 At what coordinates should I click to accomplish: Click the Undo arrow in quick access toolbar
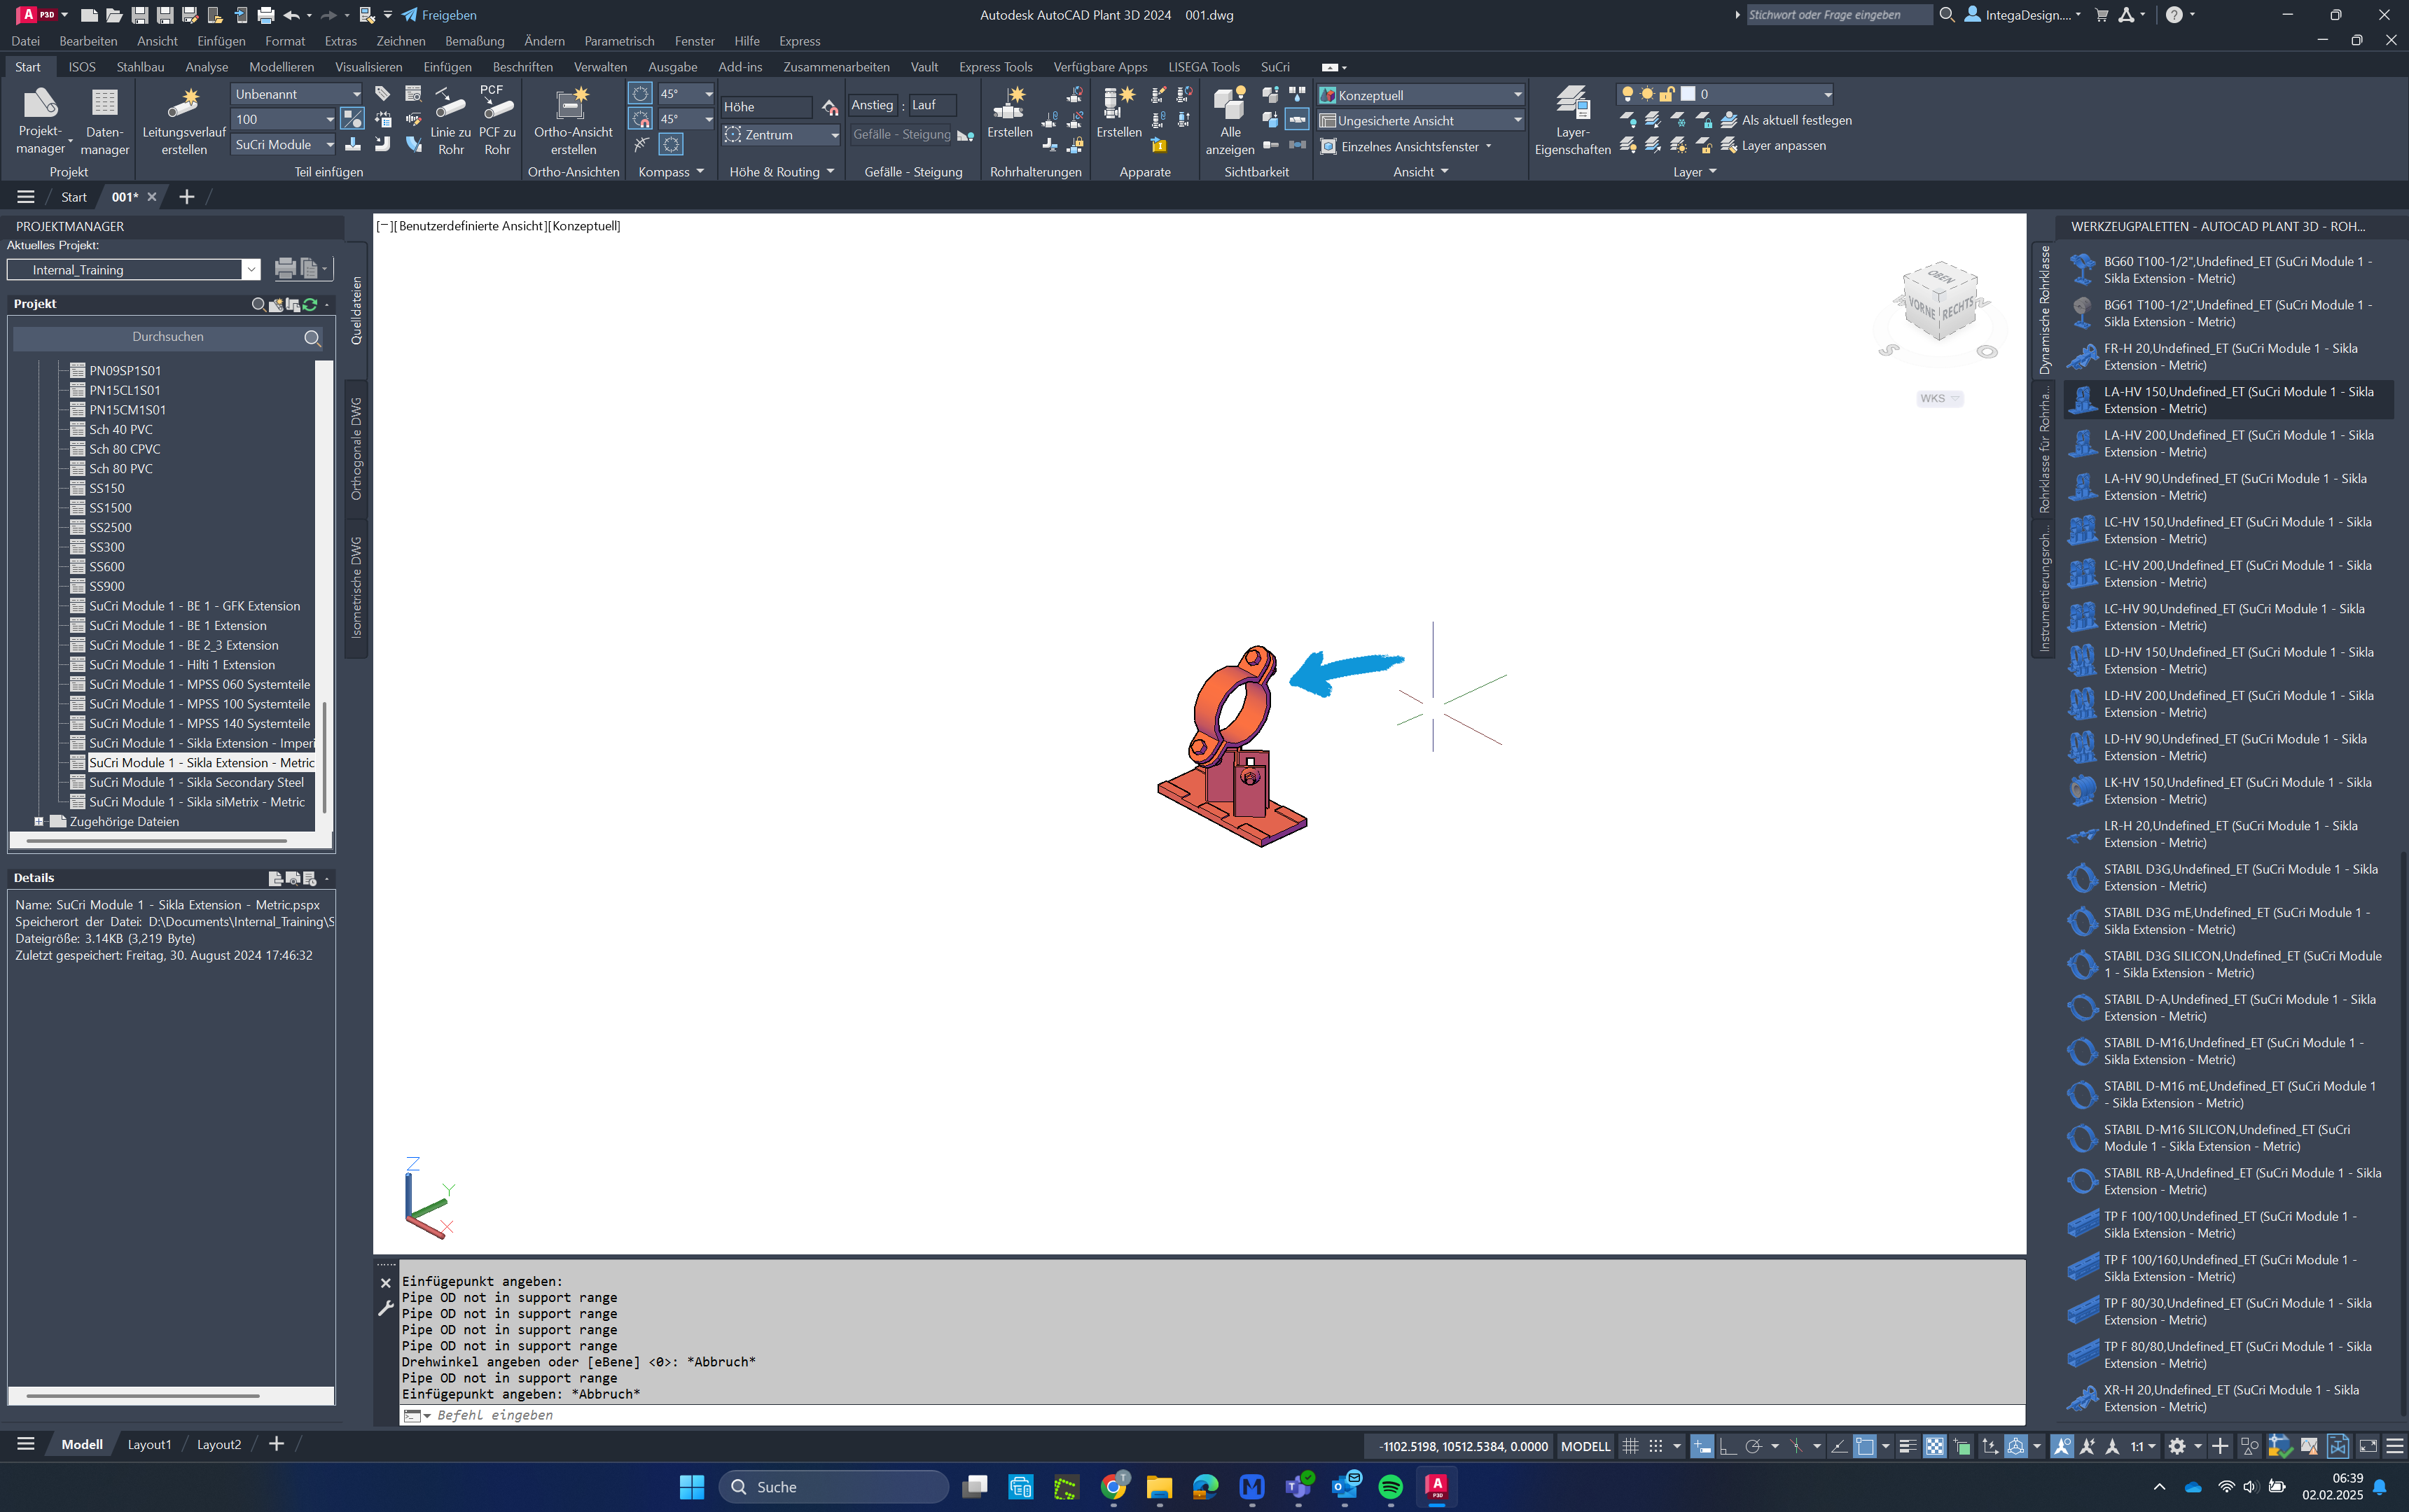[291, 15]
